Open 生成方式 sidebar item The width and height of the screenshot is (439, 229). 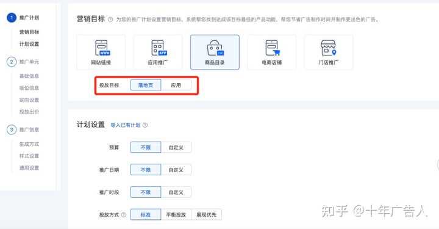(x=29, y=144)
